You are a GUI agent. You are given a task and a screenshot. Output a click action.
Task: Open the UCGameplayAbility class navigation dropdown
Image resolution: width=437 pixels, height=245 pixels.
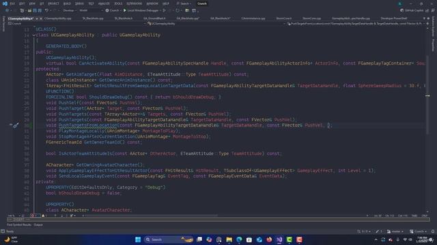click(216, 24)
